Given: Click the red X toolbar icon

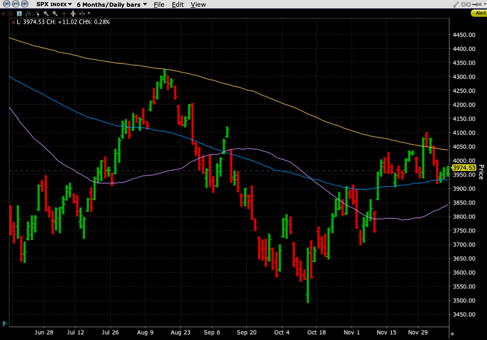Looking at the screenshot, I should pyautogui.click(x=4, y=14).
